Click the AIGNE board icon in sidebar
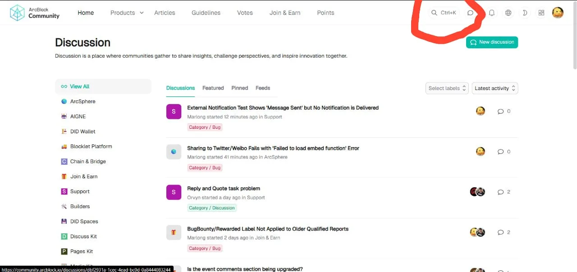Screen dimensions: 577x272 click(x=64, y=116)
